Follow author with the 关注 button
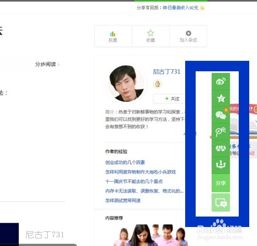The width and height of the screenshot is (257, 246). [x=169, y=99]
